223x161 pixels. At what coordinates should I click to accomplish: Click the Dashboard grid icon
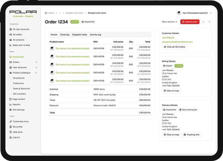[10, 57]
